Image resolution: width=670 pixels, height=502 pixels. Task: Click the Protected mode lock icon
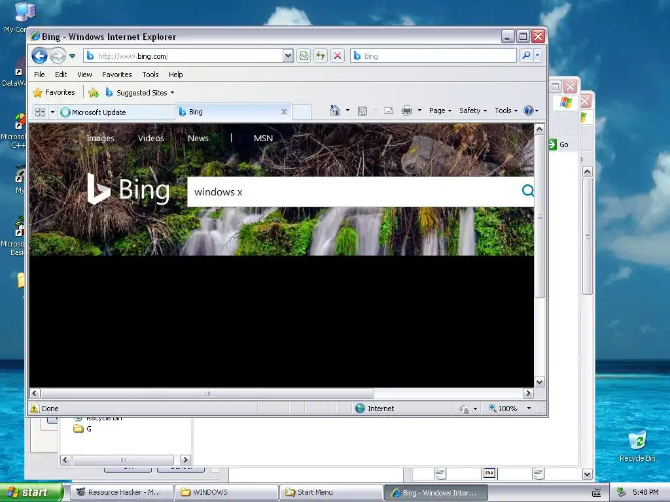click(x=464, y=409)
